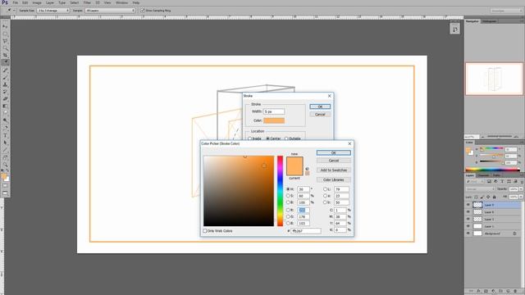Click OK in the Color Picker dialog
The image size is (525, 295).
tap(334, 152)
